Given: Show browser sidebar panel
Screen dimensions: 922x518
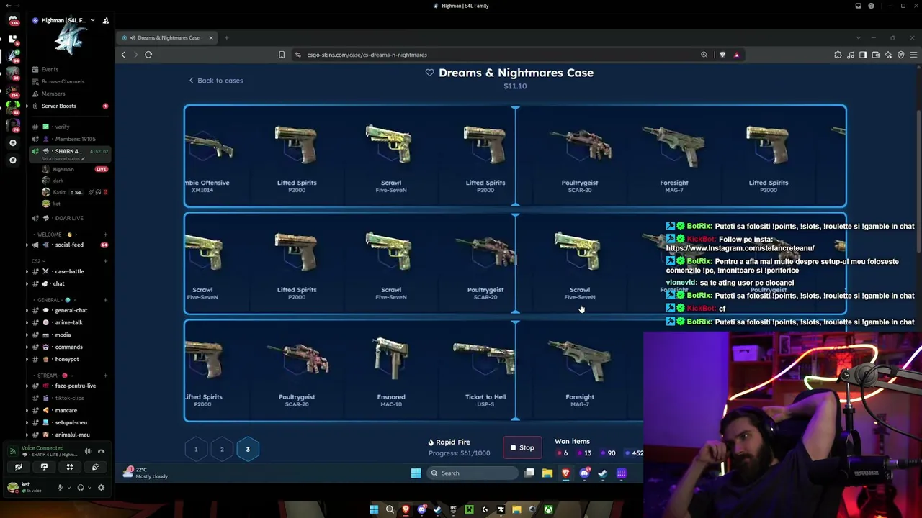Looking at the screenshot, I should (863, 55).
